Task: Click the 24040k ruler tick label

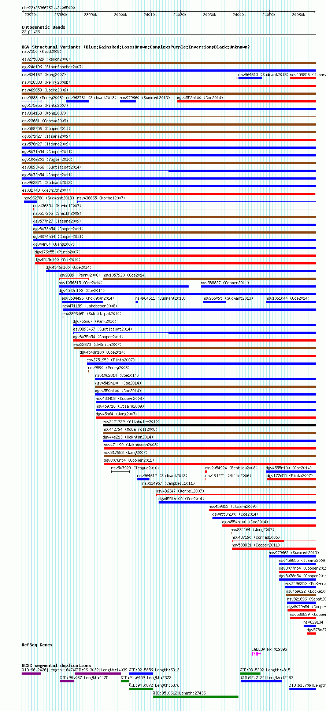Action: [x=239, y=15]
